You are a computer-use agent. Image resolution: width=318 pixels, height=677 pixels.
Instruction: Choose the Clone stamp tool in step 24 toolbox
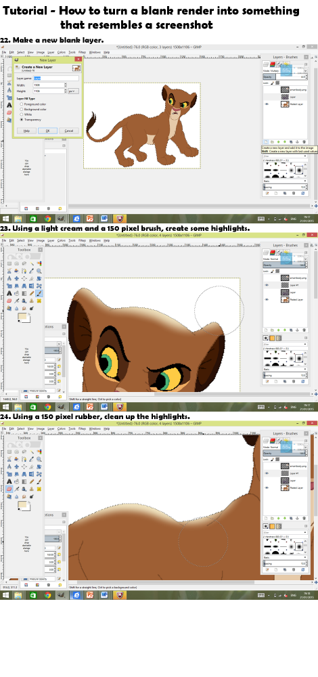[x=32, y=489]
